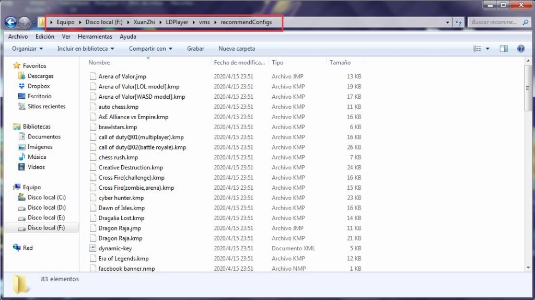The width and height of the screenshot is (535, 300).
Task: Click the search magnifier icon
Action: [x=526, y=22]
